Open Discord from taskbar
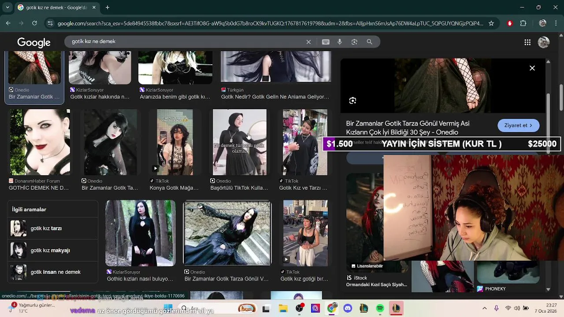 click(348, 309)
